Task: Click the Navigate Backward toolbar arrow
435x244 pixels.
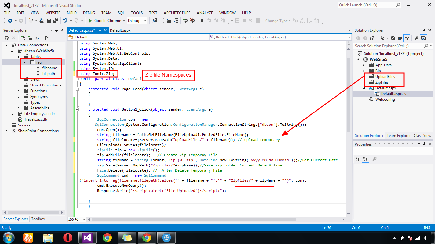Action: [x=10, y=21]
